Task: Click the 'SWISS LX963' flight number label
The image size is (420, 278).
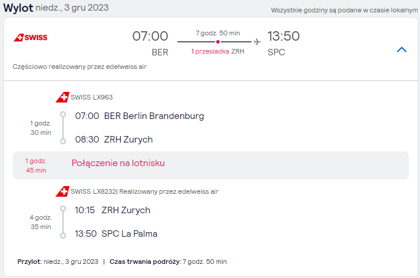Action: 92,97
